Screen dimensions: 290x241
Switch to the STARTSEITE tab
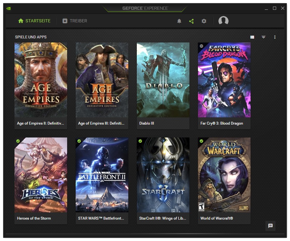[x=34, y=21]
